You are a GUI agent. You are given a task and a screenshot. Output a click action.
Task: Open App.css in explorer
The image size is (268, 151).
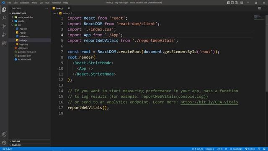(x=23, y=29)
